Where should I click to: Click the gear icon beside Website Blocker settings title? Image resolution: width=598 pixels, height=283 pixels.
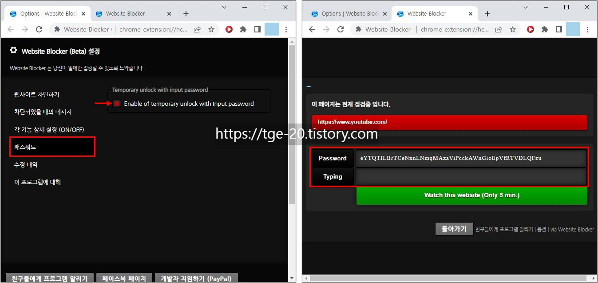tap(14, 51)
